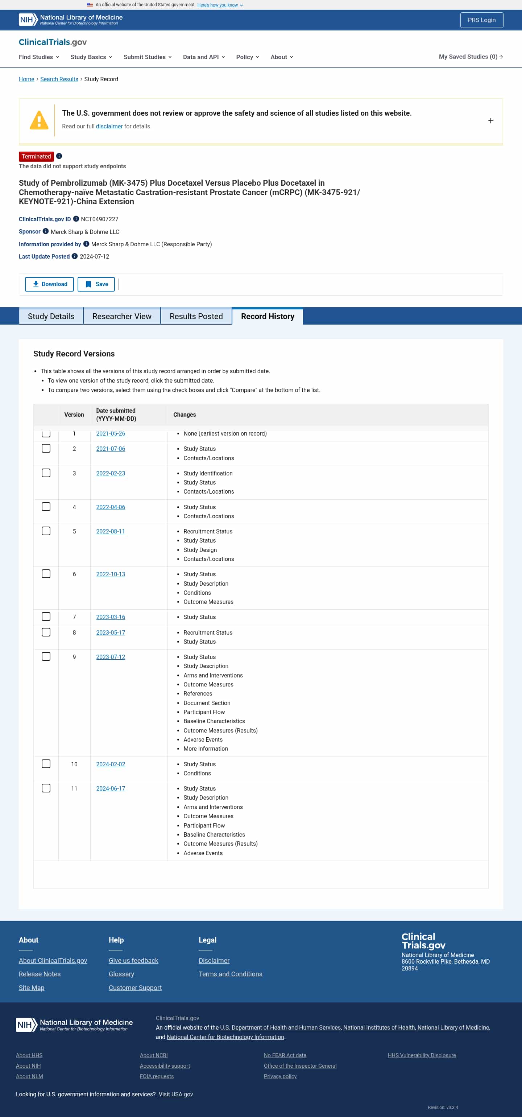Click info icon beside Information provided by
Screen dimensions: 522x1117
86,244
